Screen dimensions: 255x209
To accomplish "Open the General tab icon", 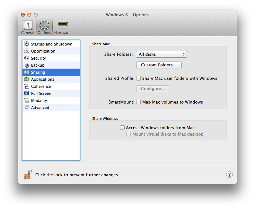I will (28, 25).
